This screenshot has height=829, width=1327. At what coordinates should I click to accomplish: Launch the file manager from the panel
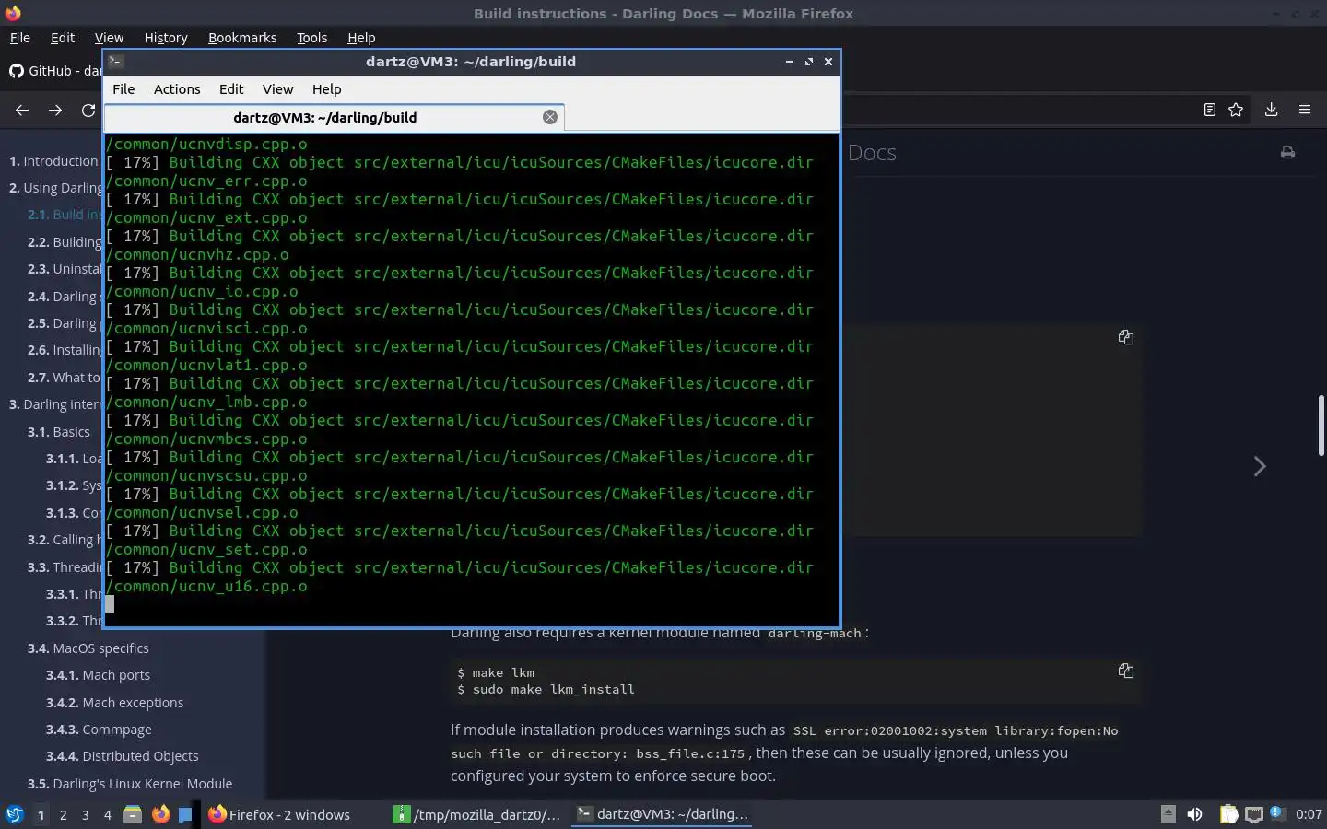133,814
